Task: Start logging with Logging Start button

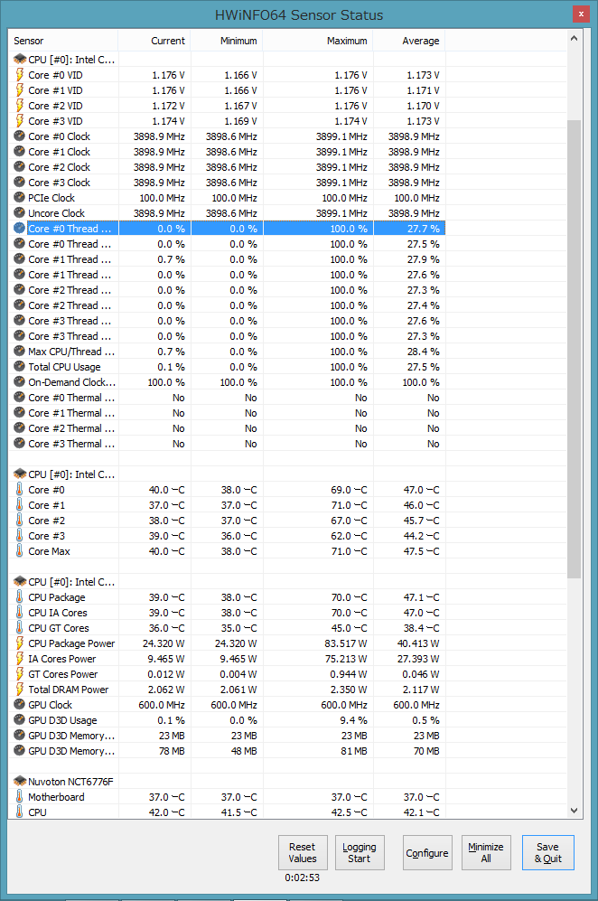Action: click(x=360, y=853)
